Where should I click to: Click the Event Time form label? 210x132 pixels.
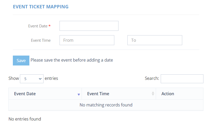coord(41,40)
